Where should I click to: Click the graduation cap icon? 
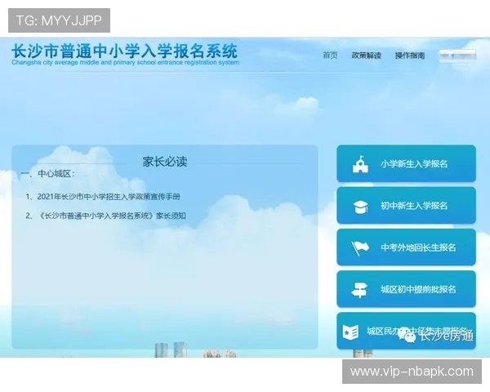click(360, 207)
